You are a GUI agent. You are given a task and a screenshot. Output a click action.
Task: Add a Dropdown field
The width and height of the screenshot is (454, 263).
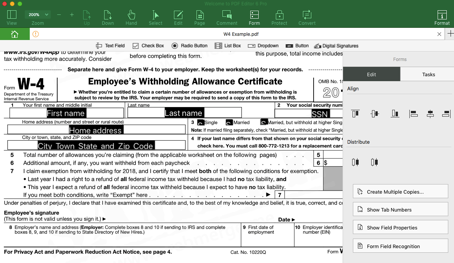click(x=263, y=46)
